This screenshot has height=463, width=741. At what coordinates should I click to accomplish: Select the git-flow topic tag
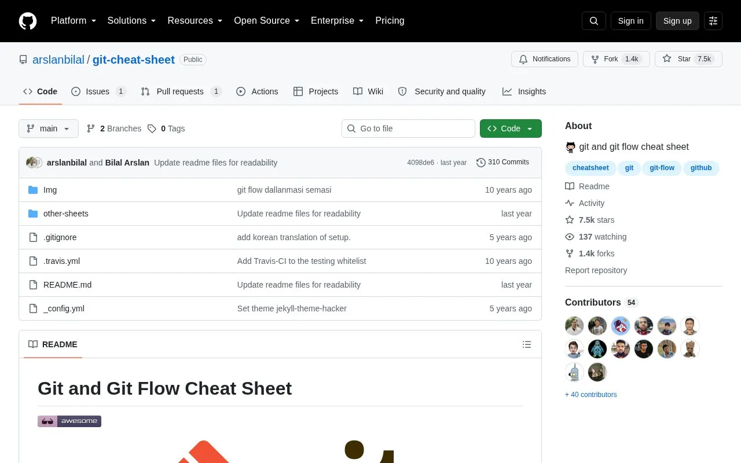[662, 168]
